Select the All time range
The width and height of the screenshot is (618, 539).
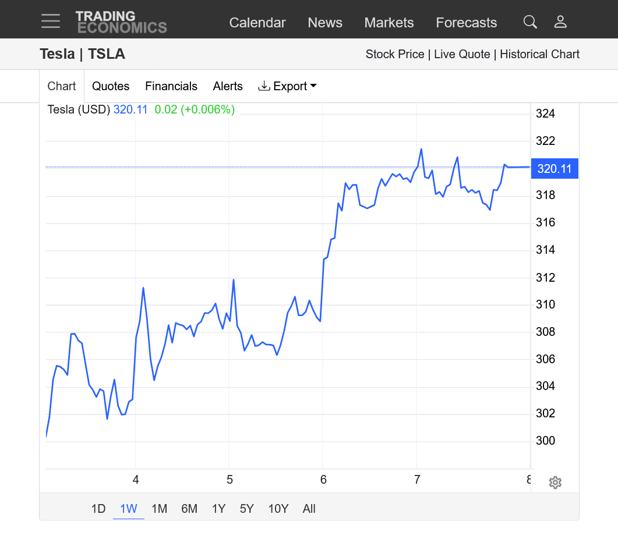click(309, 509)
